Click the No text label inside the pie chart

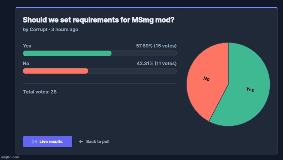207,79
